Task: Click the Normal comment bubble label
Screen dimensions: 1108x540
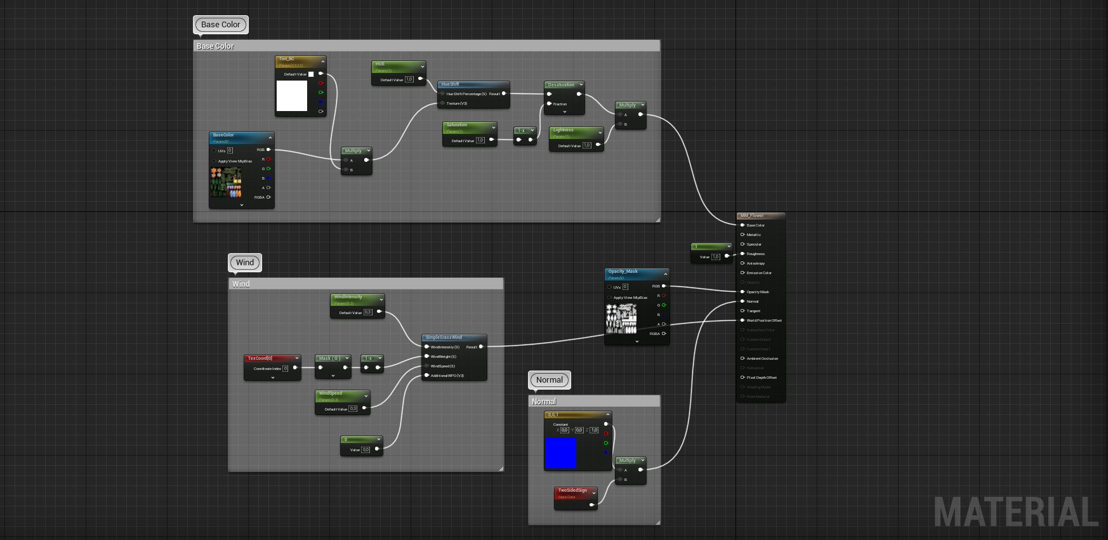Action: click(550, 380)
